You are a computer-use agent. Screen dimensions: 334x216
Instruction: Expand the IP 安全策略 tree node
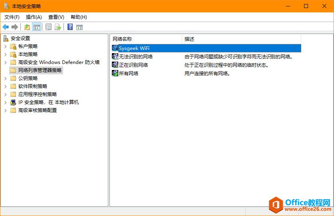tap(6, 102)
